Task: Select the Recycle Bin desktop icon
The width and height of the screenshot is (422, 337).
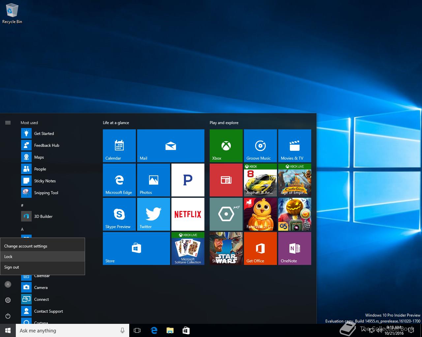Action: [x=12, y=14]
